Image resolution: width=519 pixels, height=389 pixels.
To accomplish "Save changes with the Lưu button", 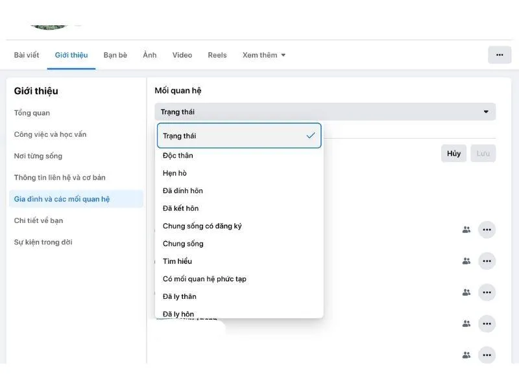I will click(483, 154).
